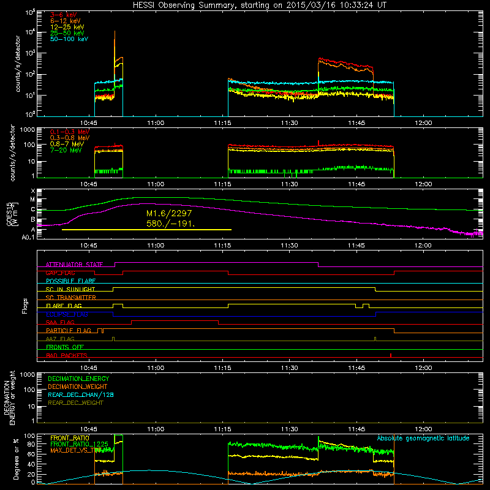Select the 0.1-0.3 MeV legend label
Viewport: 490px width, 490px height.
(x=70, y=132)
